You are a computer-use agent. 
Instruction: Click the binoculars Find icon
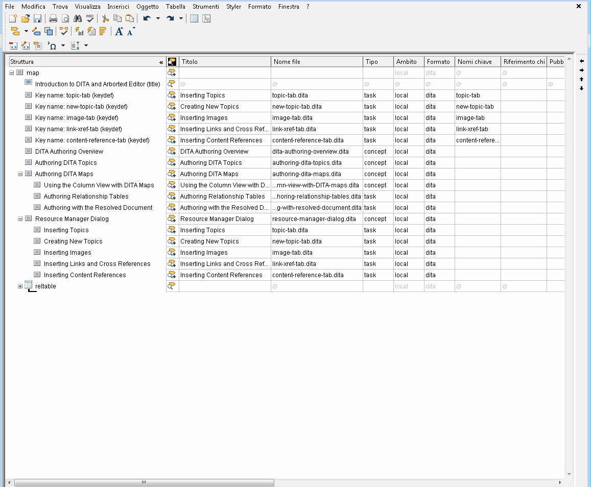click(x=78, y=18)
